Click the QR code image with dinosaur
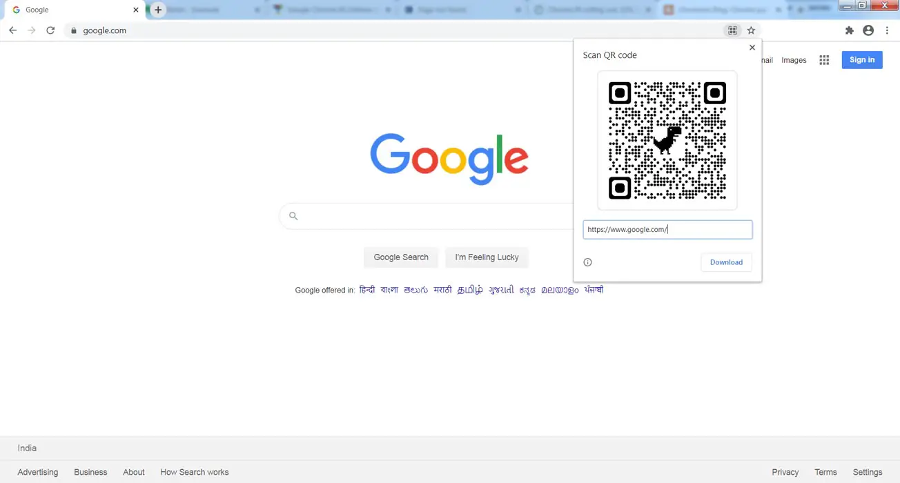900x483 pixels. click(667, 140)
